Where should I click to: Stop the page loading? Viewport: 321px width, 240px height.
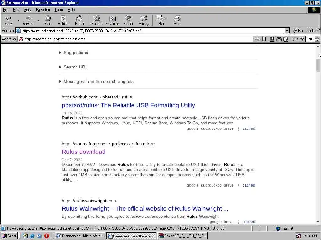(48, 20)
